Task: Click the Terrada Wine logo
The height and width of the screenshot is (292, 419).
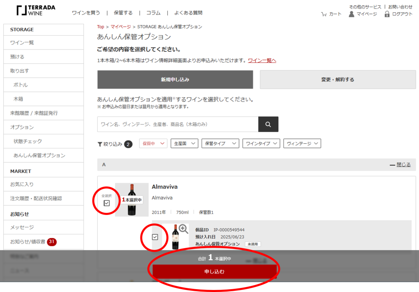Action: coord(36,10)
